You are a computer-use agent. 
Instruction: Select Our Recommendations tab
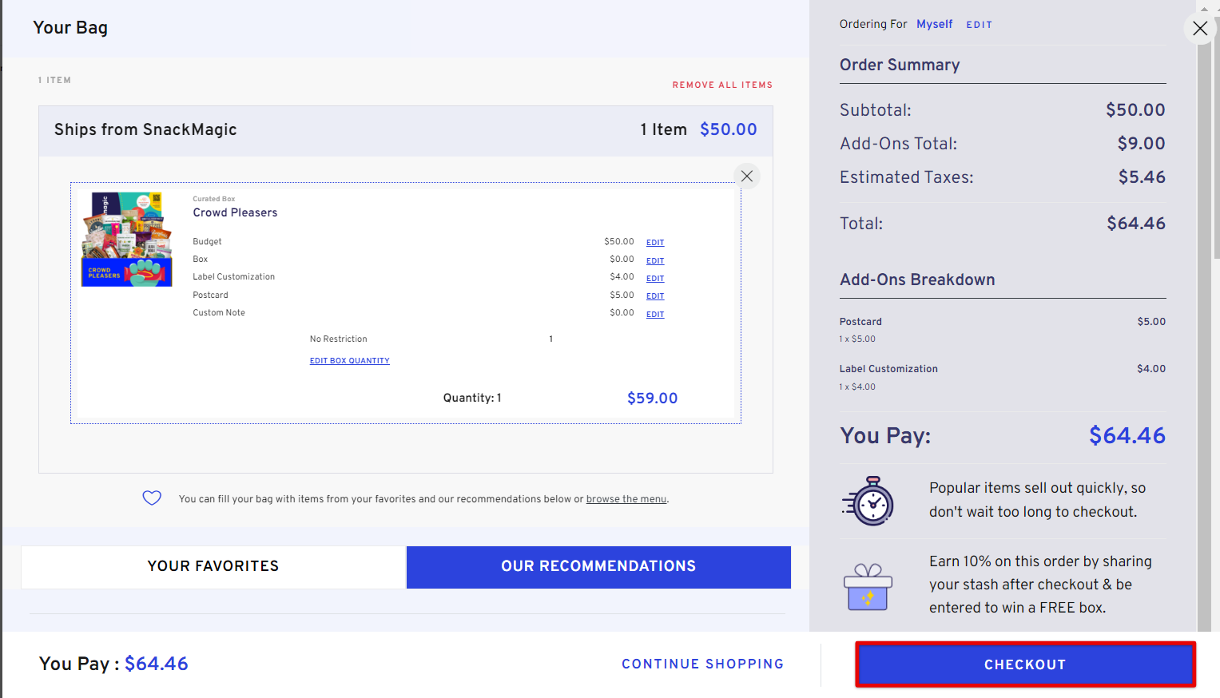tap(598, 566)
